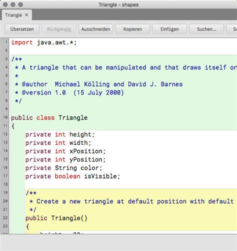Click line number 22 in the margin
The image size is (237, 251).
(x=5, y=217)
